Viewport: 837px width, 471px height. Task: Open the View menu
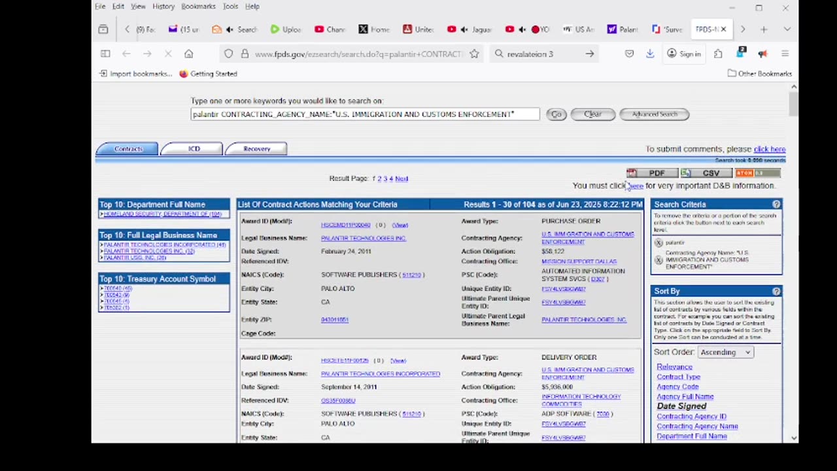pos(138,7)
